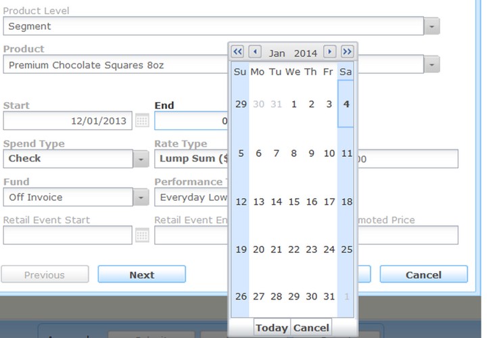Click the dialog Cancel button
Image resolution: width=499 pixels, height=338 pixels.
coord(423,274)
